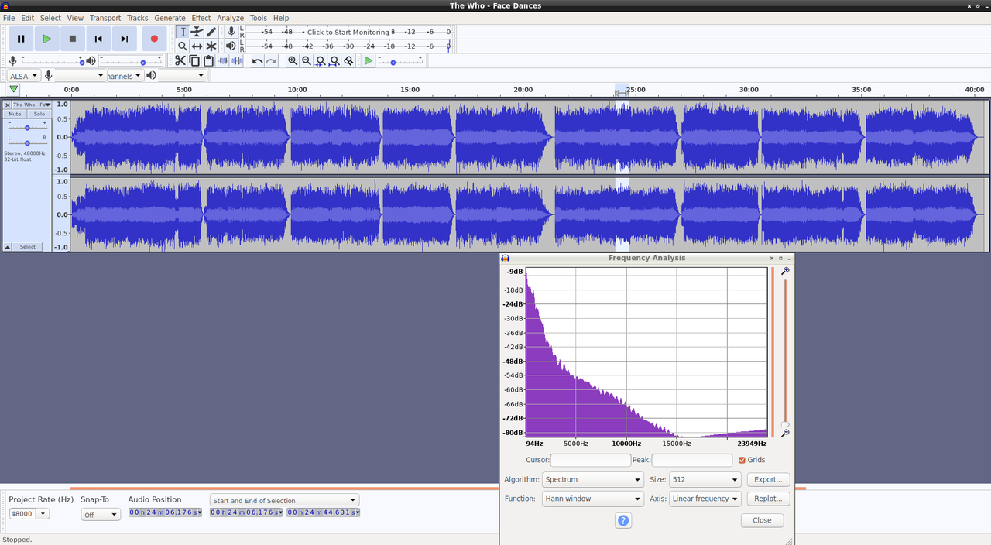Uncheck the Grids checkbox in Frequency Analysis
The width and height of the screenshot is (991, 545).
(742, 460)
